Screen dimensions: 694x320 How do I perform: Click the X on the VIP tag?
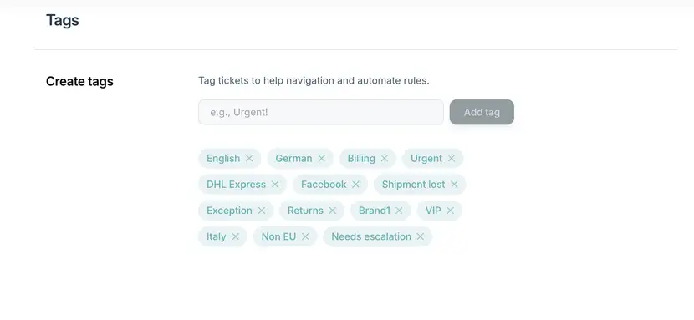450,211
